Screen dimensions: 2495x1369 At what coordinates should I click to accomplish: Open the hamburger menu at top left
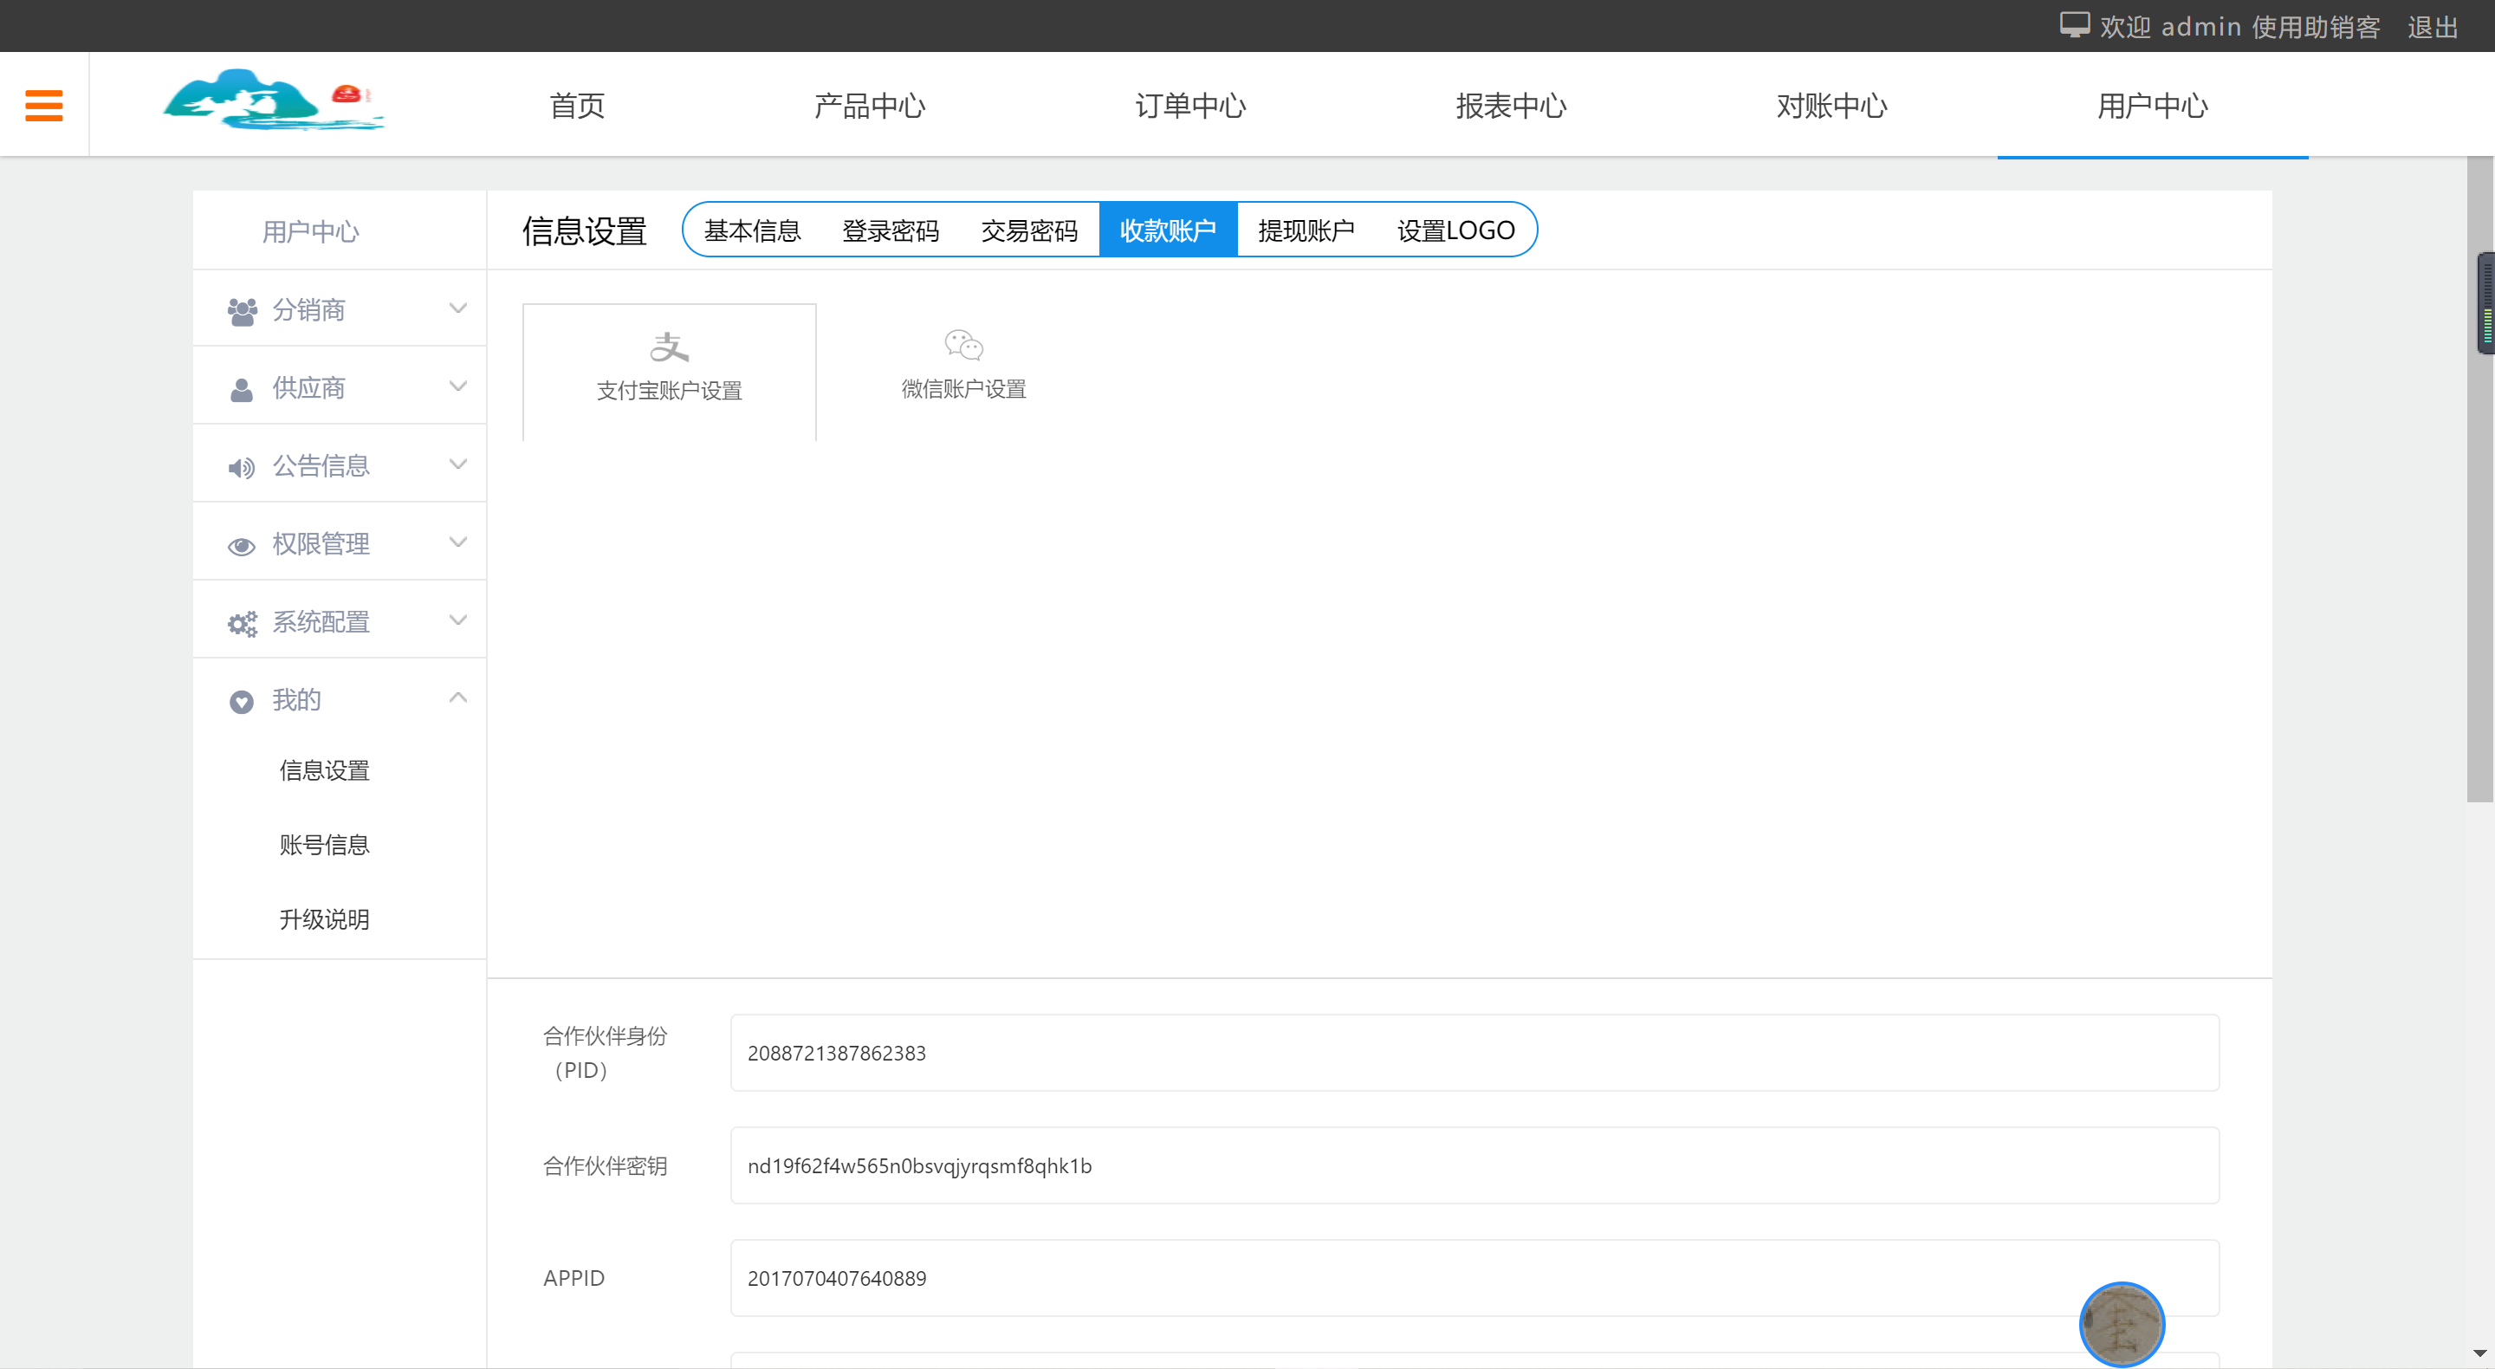[43, 105]
